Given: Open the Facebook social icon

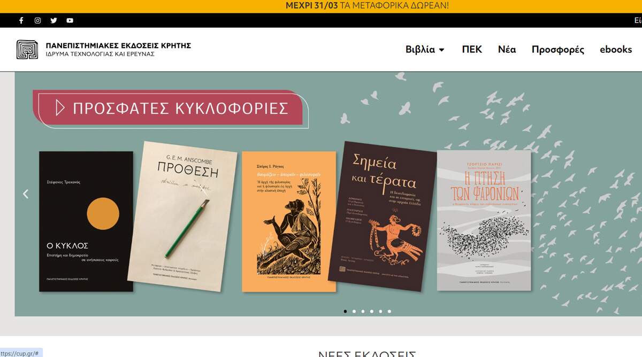Looking at the screenshot, I should coord(21,20).
